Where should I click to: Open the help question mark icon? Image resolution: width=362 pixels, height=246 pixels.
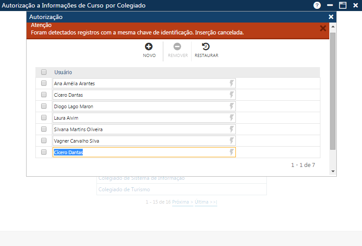317,5
